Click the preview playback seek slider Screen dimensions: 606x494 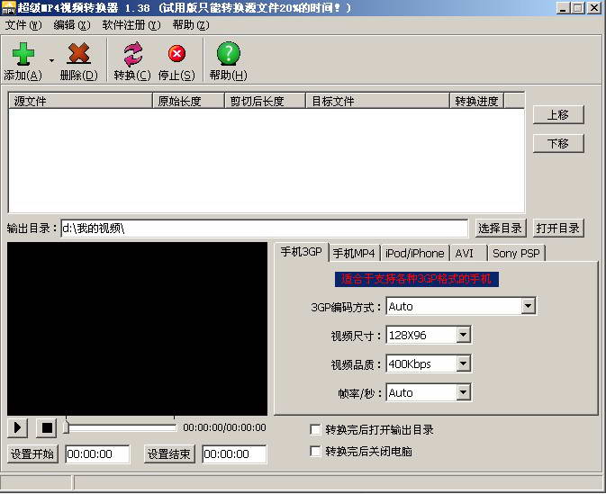click(x=121, y=427)
